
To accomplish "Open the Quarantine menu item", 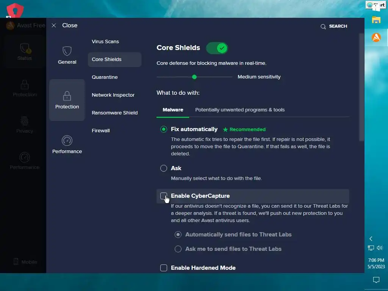I will [x=114, y=77].
